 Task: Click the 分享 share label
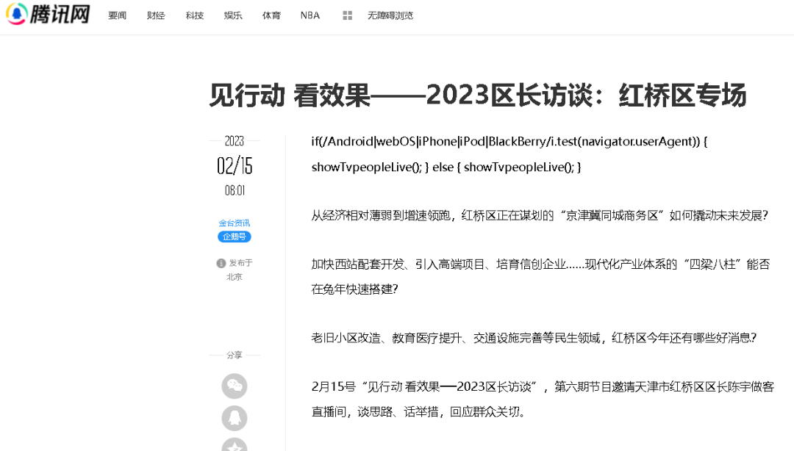[x=234, y=355]
